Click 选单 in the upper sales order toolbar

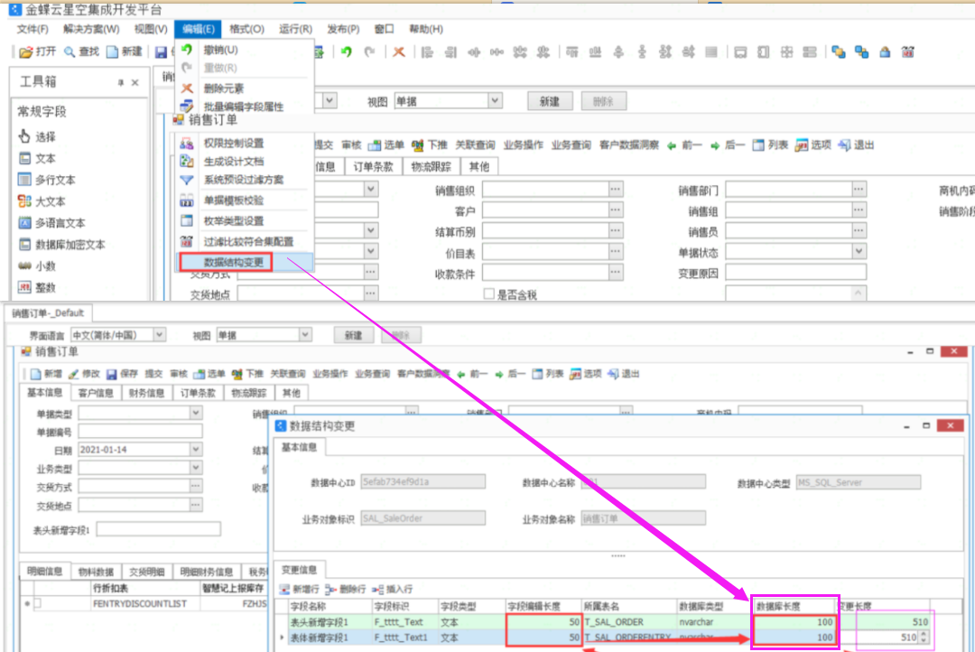[385, 145]
